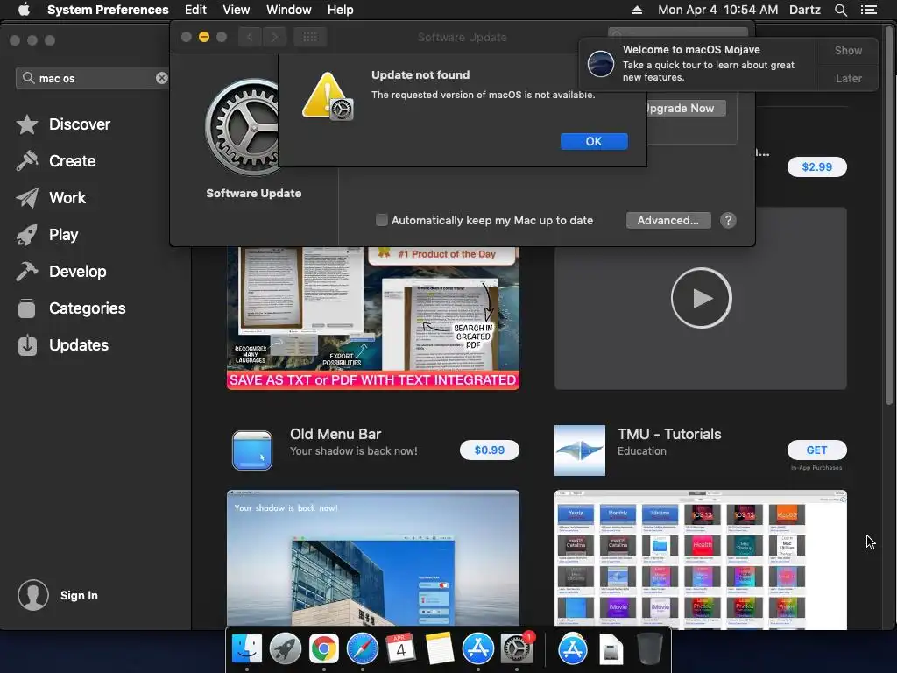Click the Sign In profile avatar
The image size is (897, 673).
point(33,595)
